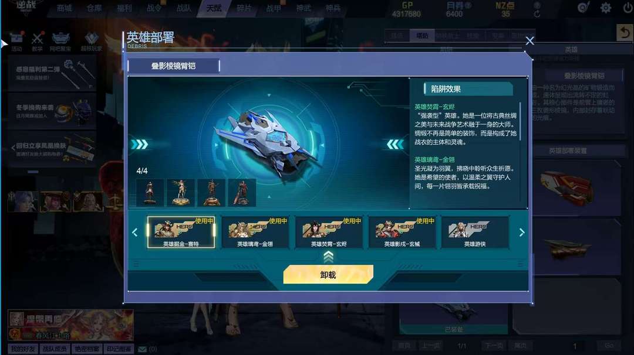Toggle in-use hero 英雄璃鸢-金翎
This screenshot has width=634, height=355.
pos(255,232)
